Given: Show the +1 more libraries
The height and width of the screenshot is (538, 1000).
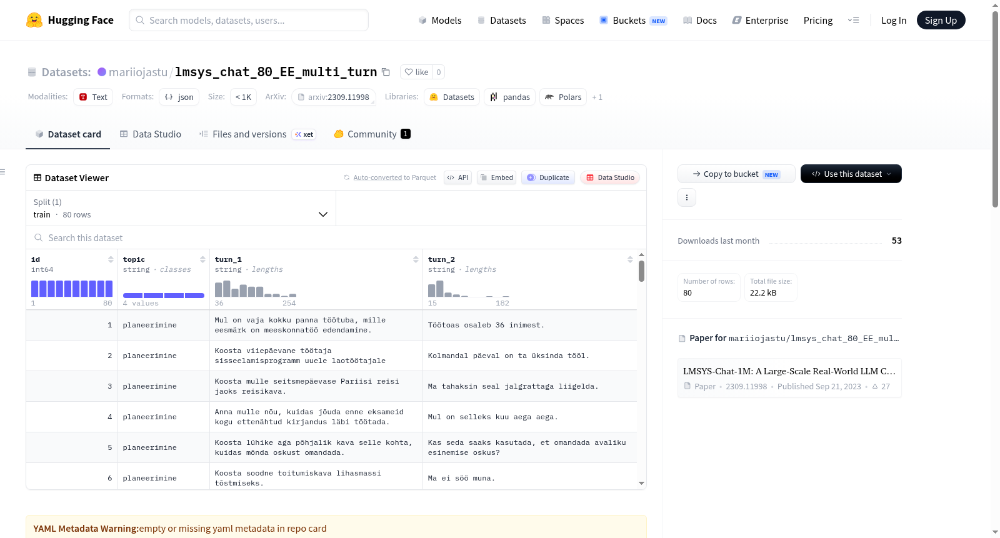Looking at the screenshot, I should [x=597, y=97].
